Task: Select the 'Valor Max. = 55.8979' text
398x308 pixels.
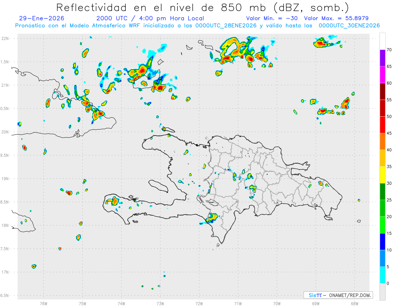Action: pos(336,18)
